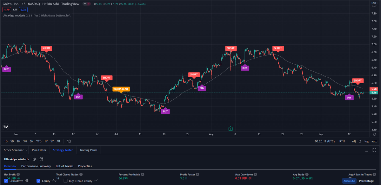This screenshot has height=185, width=381.
Task: Click the blue buy price 6.78 box
Action: pos(23,10)
